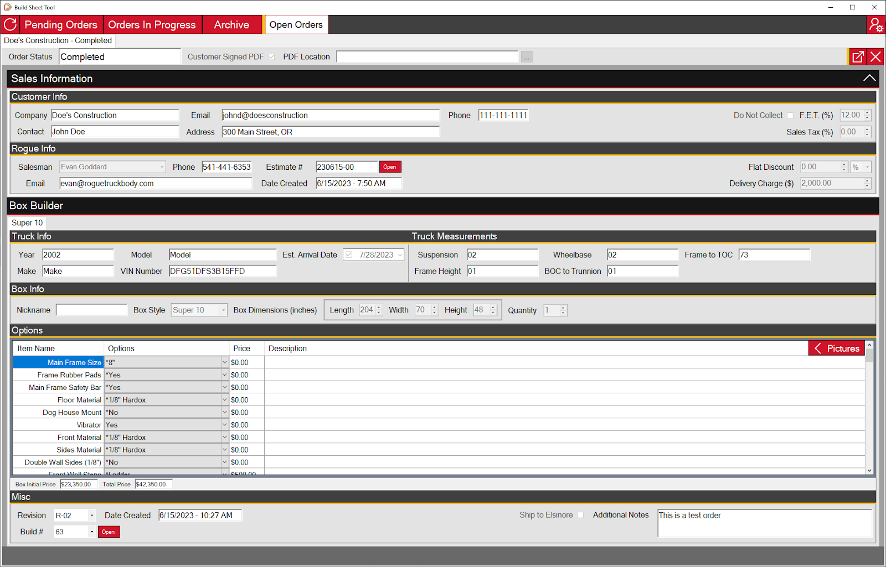Click the PDF Location browse ellipsis button
This screenshot has width=886, height=567.
point(527,57)
